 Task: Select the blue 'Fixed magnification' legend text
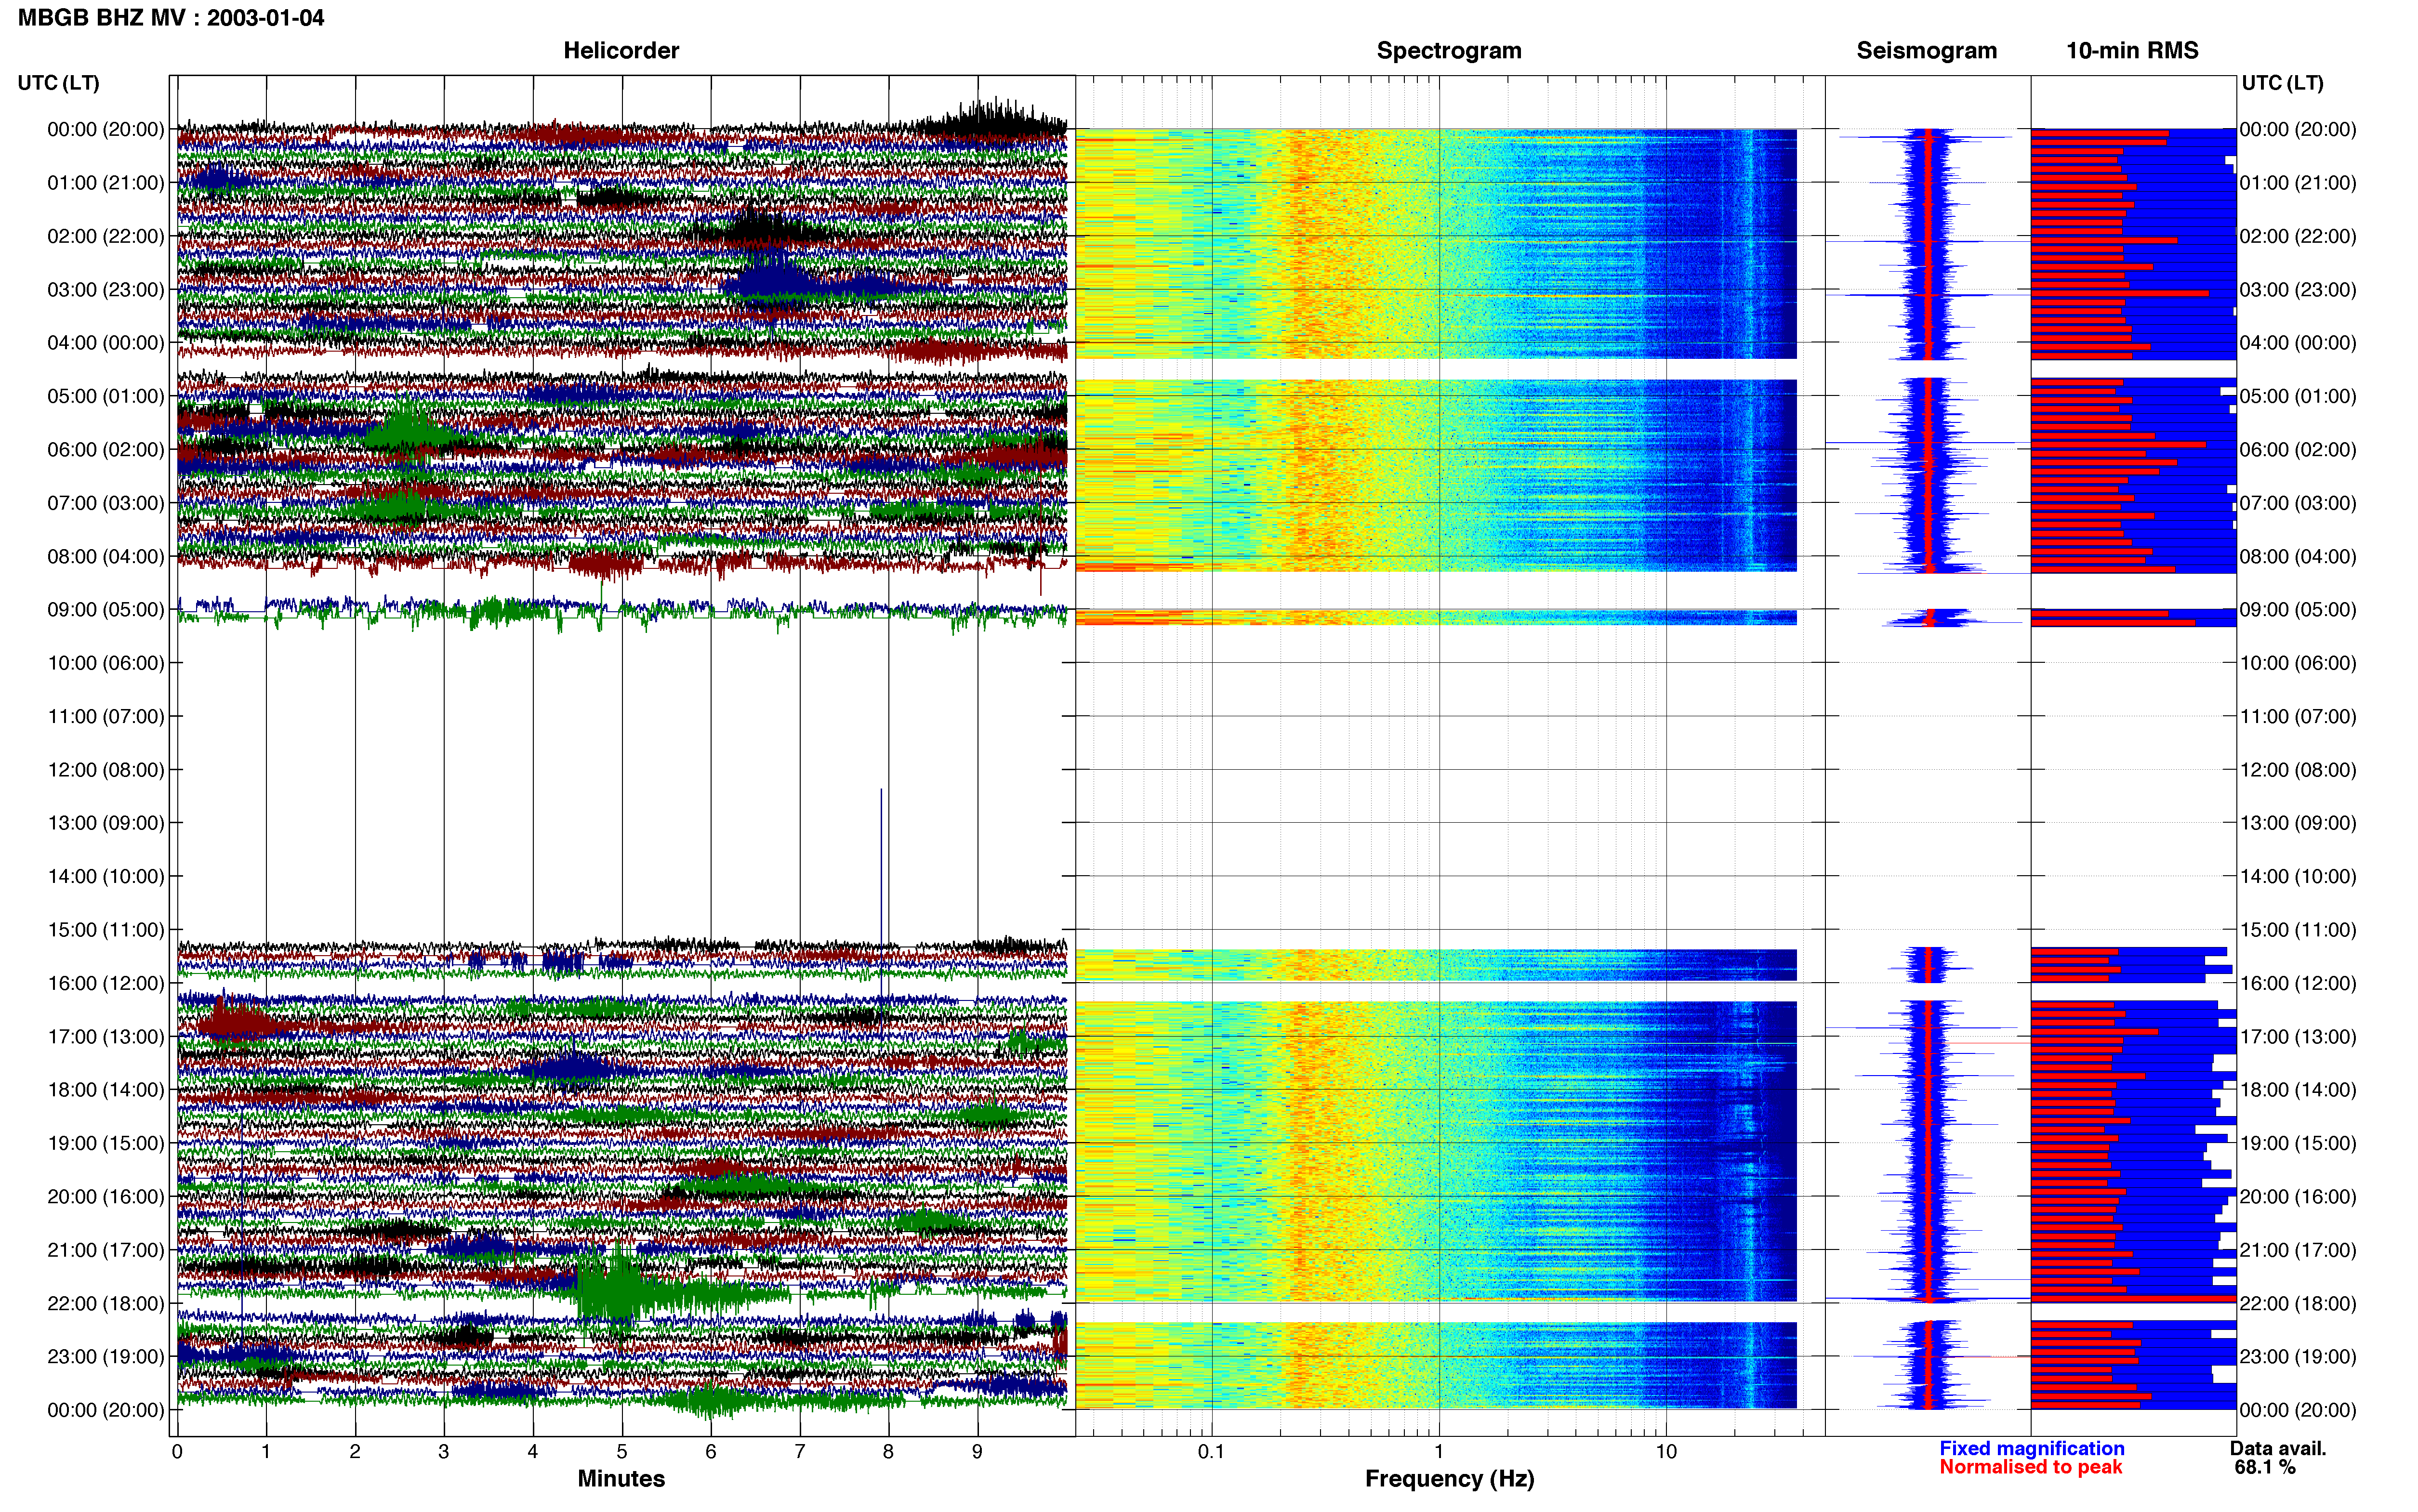click(x=2032, y=1448)
